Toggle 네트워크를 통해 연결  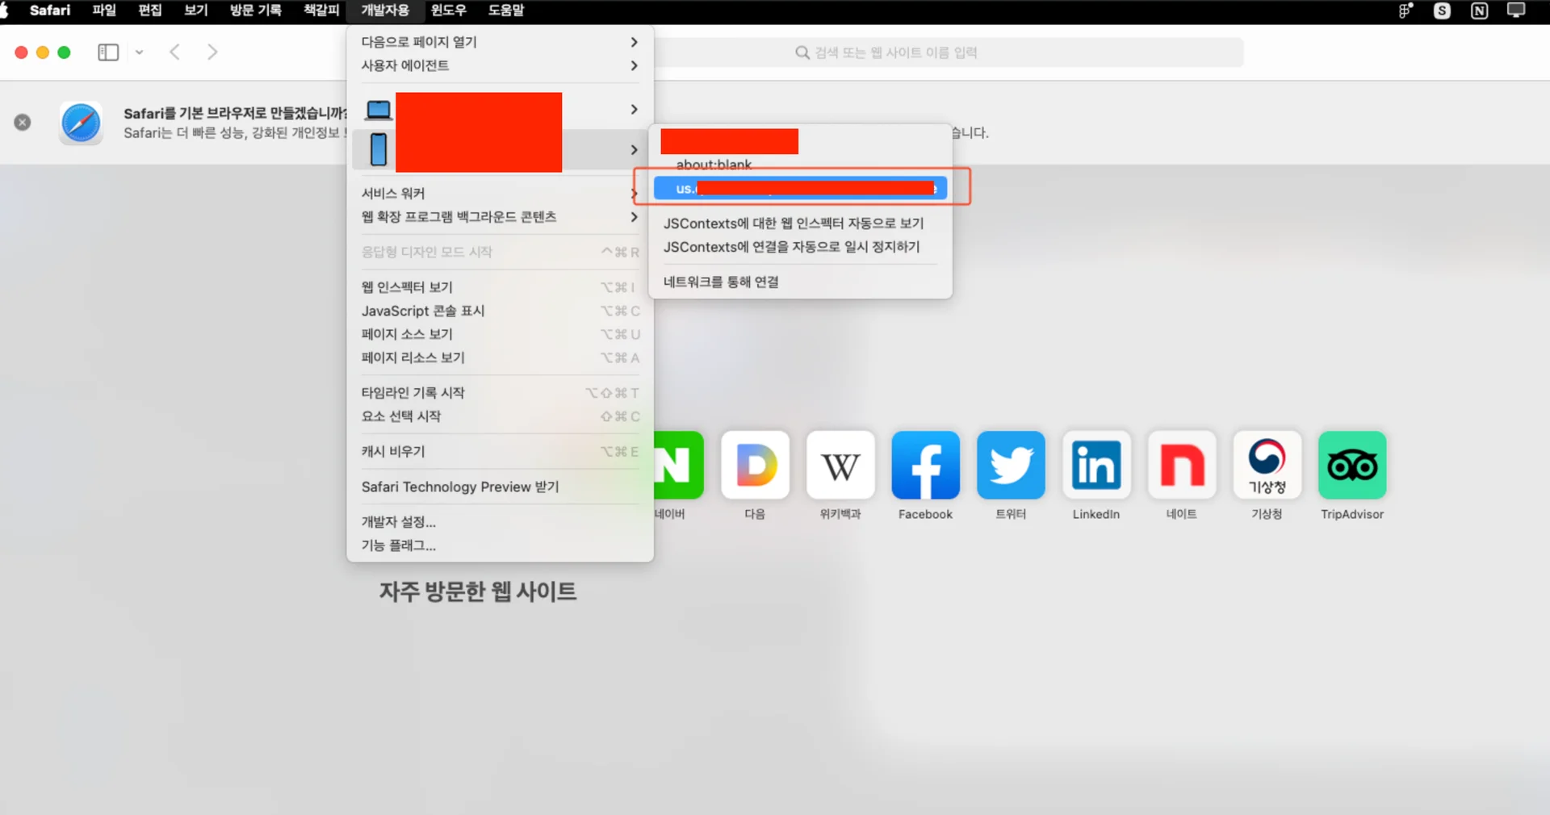800,282
